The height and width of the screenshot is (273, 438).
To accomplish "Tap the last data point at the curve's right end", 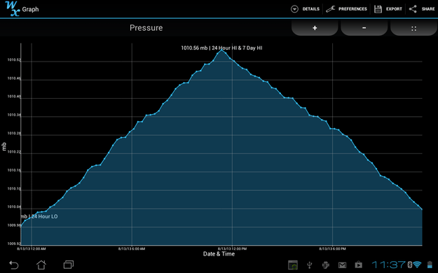I will tap(422, 209).
